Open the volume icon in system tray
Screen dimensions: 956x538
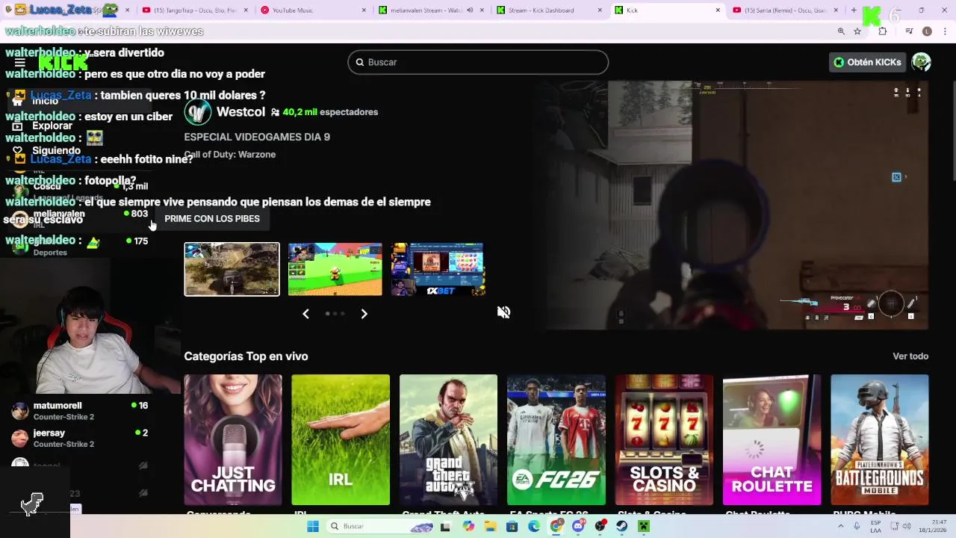click(908, 526)
